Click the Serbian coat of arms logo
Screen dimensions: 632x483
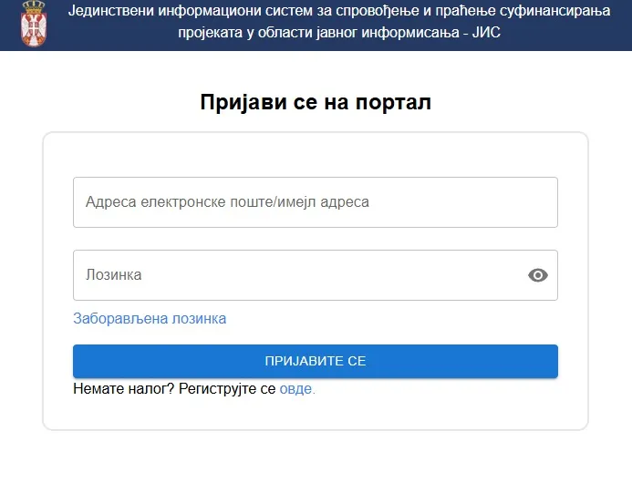[x=33, y=25]
